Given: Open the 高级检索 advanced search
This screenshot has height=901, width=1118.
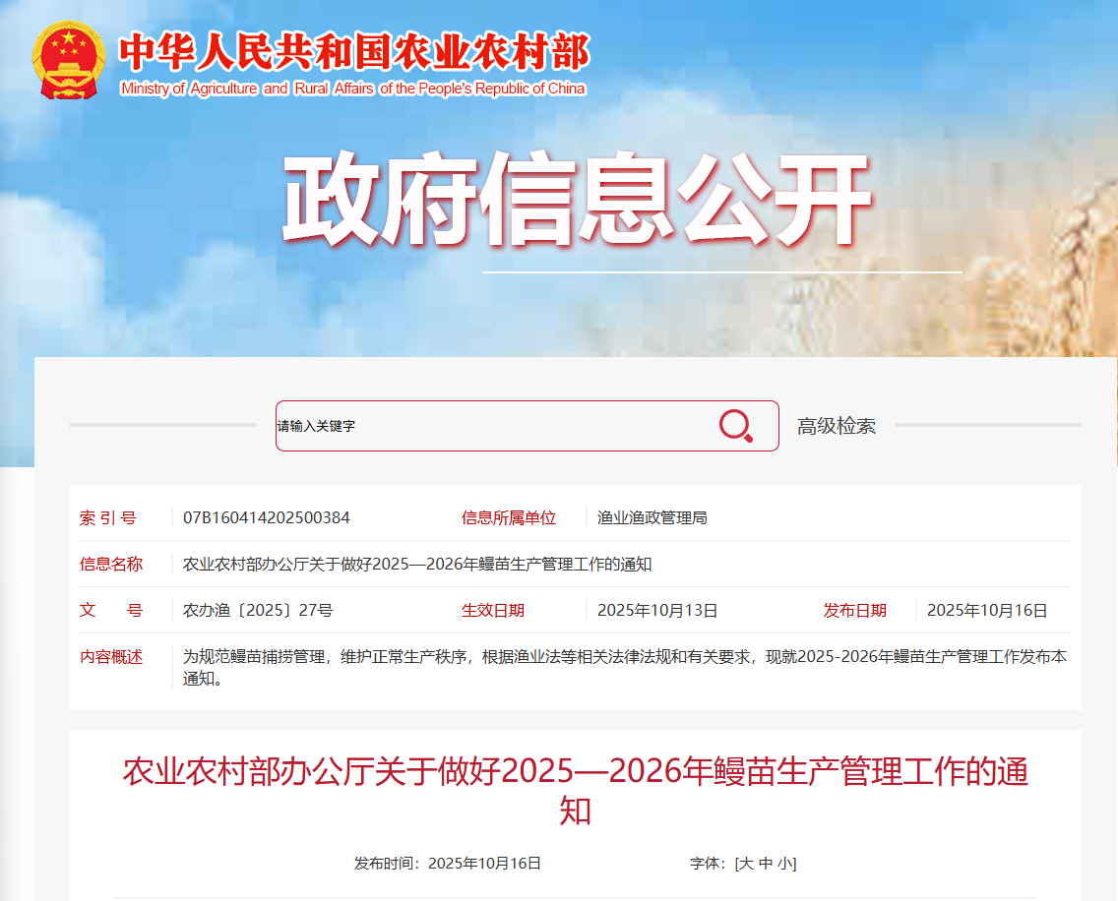Looking at the screenshot, I should (x=836, y=426).
